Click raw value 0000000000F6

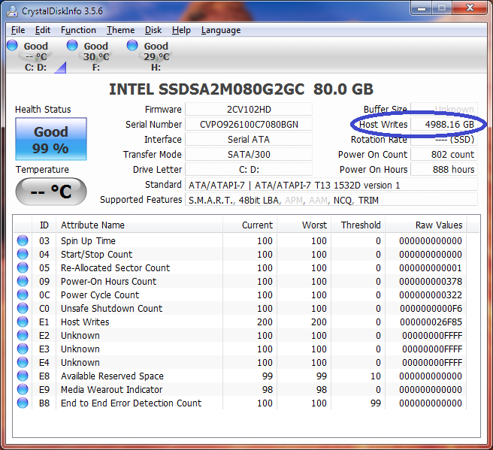pyautogui.click(x=431, y=308)
